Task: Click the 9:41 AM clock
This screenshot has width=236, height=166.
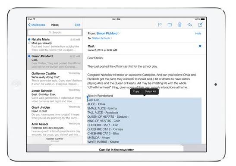Action: coord(116,19)
